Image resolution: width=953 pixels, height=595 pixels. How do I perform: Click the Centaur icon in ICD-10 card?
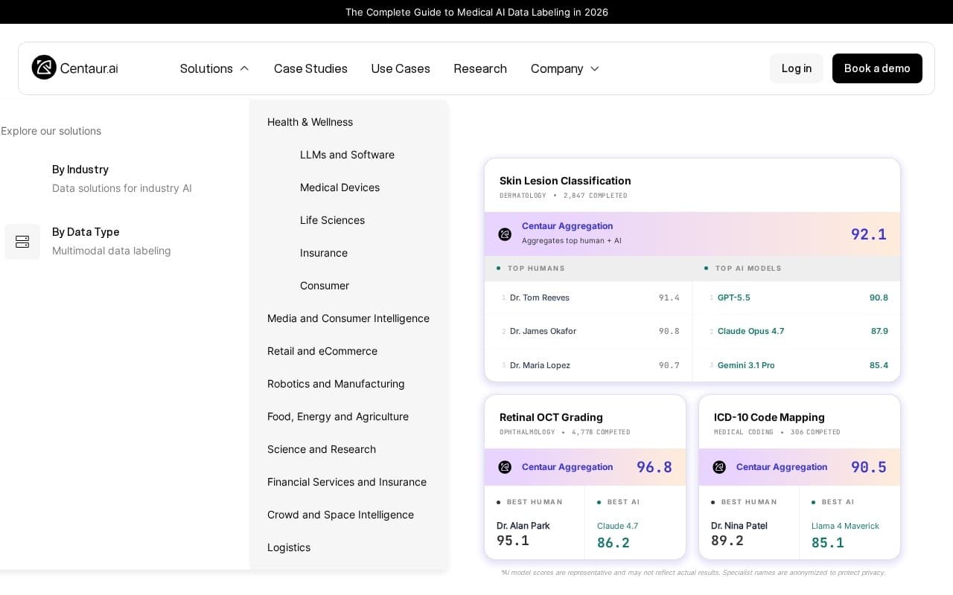point(719,467)
